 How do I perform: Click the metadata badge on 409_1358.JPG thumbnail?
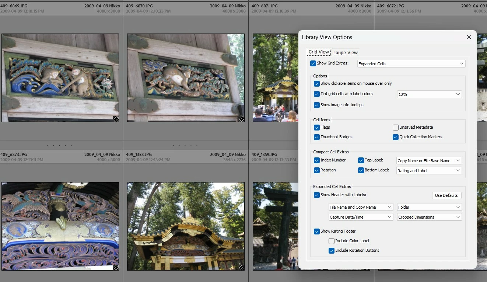click(x=241, y=267)
